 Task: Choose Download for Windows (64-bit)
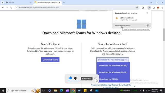113,66
